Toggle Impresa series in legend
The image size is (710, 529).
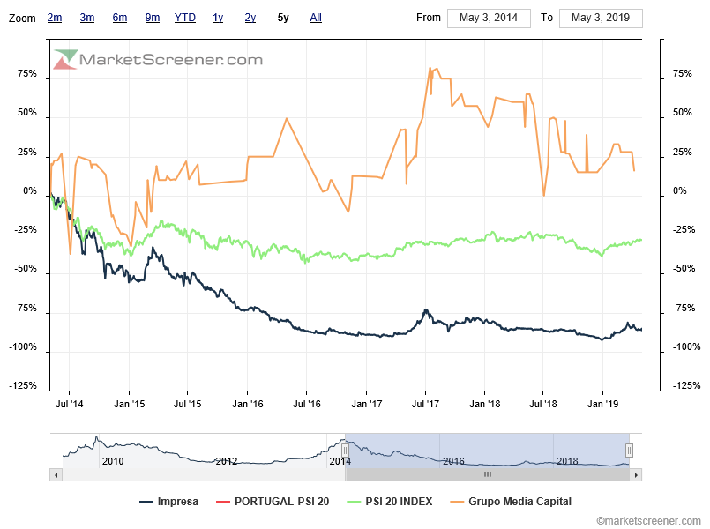click(x=168, y=502)
